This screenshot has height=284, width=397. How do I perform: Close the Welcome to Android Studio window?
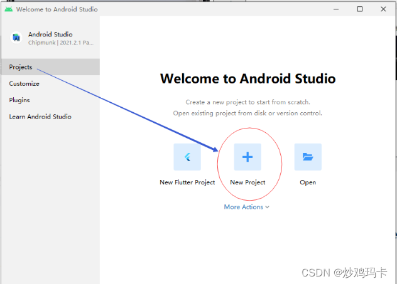tap(383, 9)
